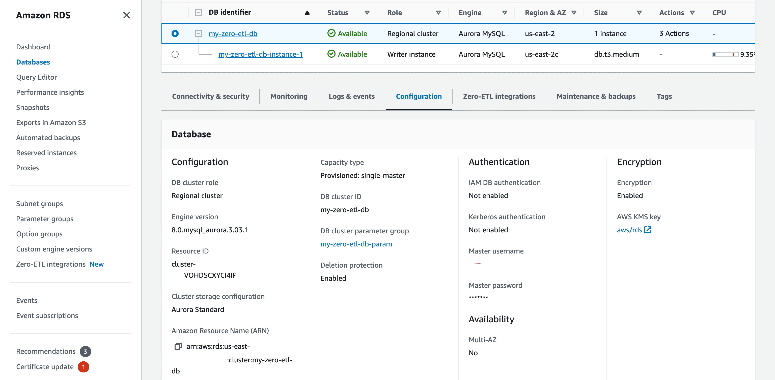Switch to Logs & events tab

click(x=351, y=96)
